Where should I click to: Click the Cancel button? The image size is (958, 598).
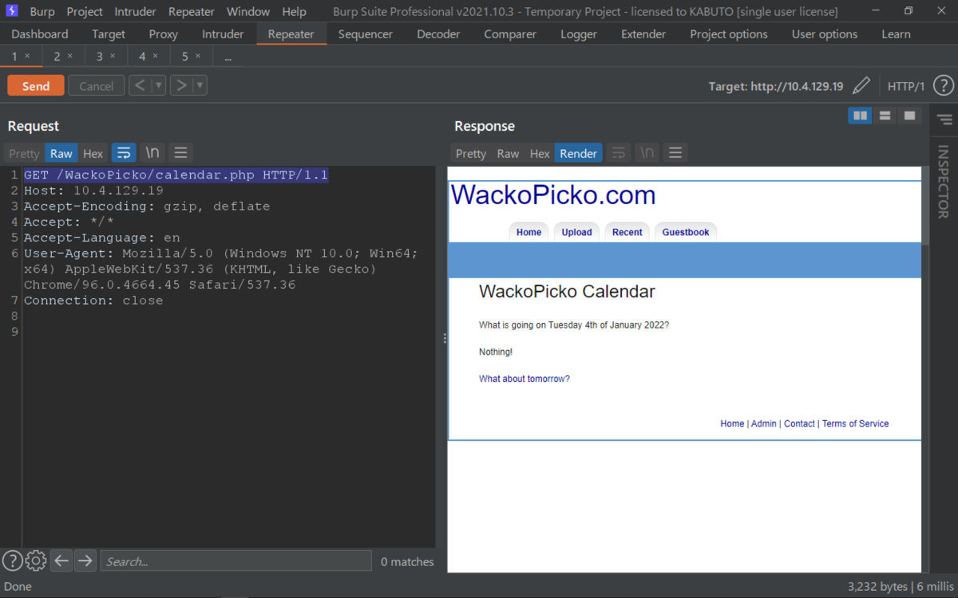coord(97,86)
